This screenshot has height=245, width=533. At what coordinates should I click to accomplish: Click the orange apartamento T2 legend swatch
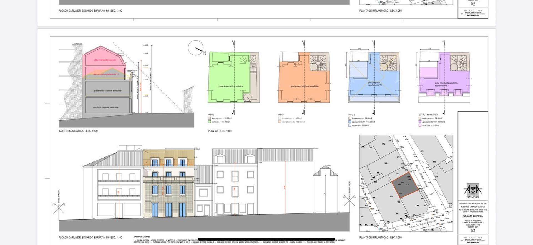(x=280, y=122)
